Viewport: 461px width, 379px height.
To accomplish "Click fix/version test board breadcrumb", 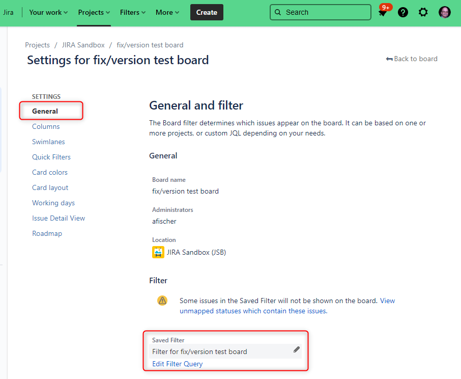I will 150,45.
